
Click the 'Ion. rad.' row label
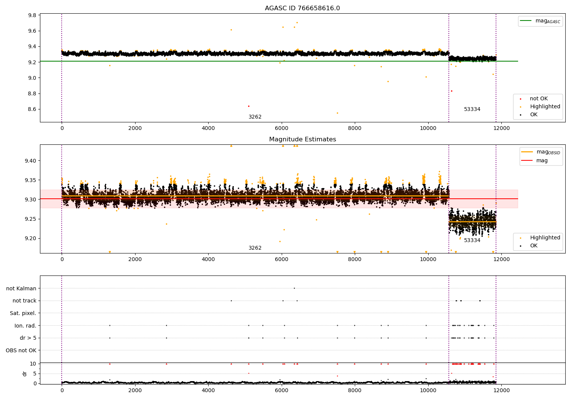(x=26, y=326)
